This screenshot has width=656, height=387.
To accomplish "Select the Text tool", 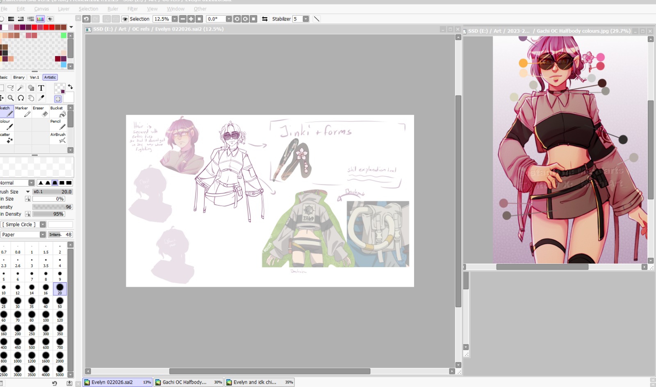I will coord(41,88).
